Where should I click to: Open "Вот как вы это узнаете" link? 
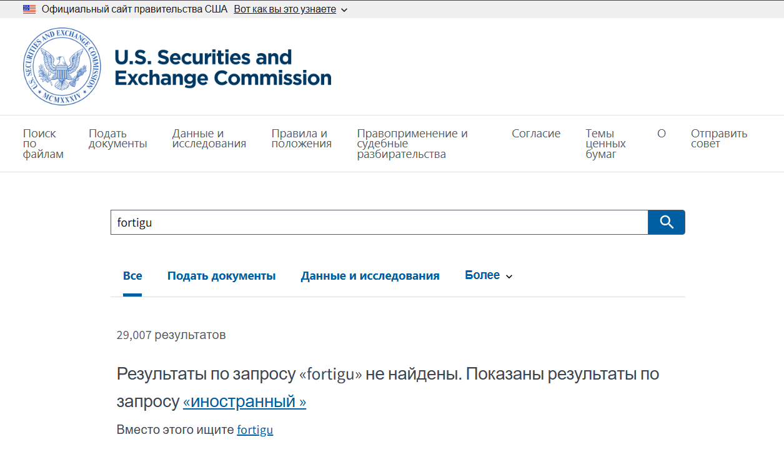click(285, 9)
